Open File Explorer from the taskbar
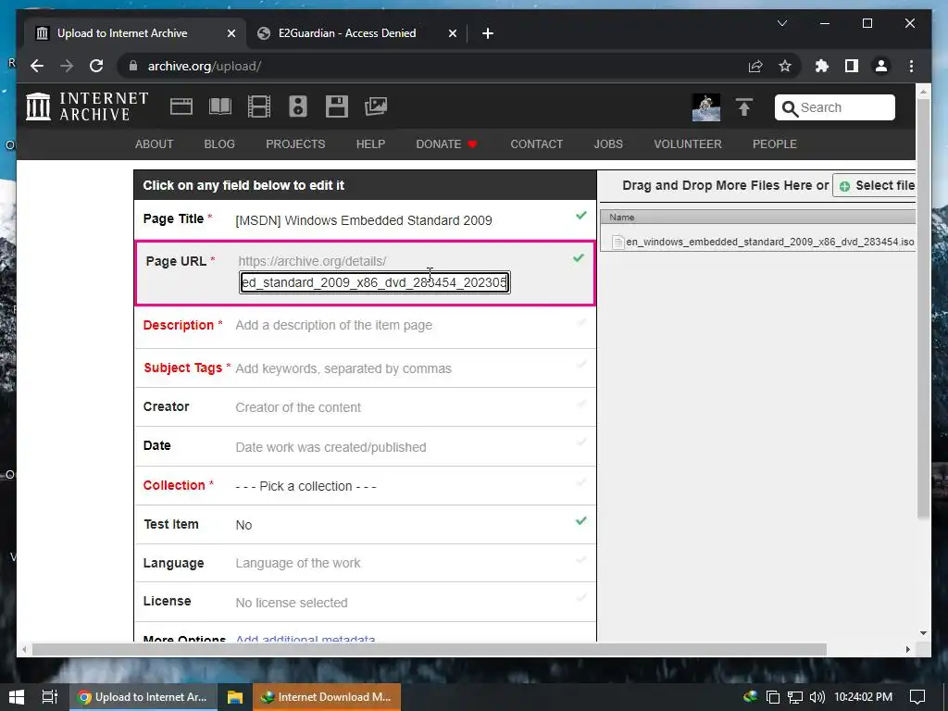948x711 pixels. (x=234, y=697)
